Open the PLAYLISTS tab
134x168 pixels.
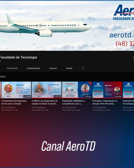12,68
